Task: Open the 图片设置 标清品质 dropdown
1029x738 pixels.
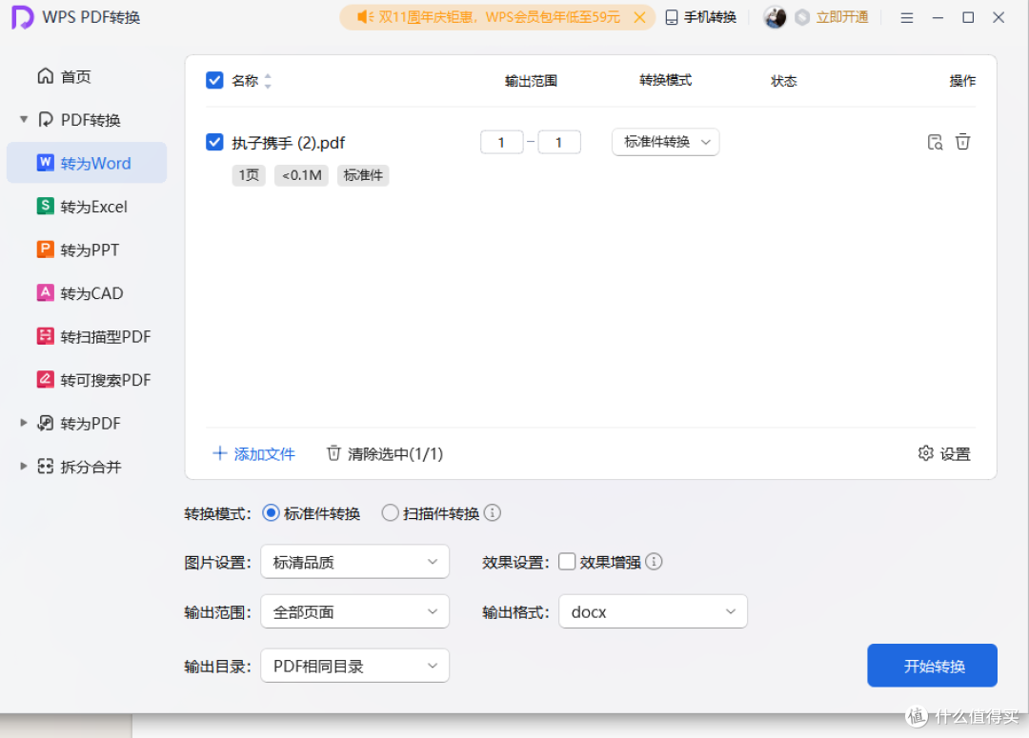Action: (354, 562)
